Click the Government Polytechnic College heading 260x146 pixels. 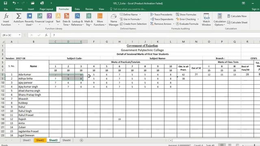tap(142, 50)
